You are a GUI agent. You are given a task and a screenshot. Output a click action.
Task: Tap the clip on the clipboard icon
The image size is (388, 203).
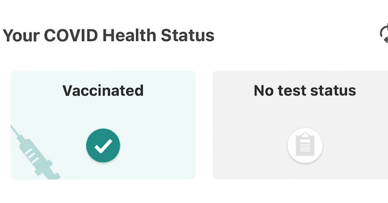305,135
